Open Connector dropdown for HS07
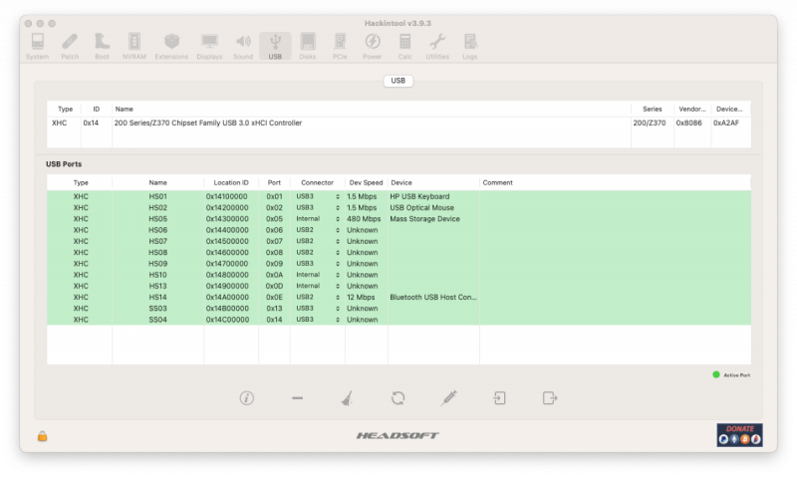Image resolution: width=797 pixels, height=477 pixels. click(318, 241)
